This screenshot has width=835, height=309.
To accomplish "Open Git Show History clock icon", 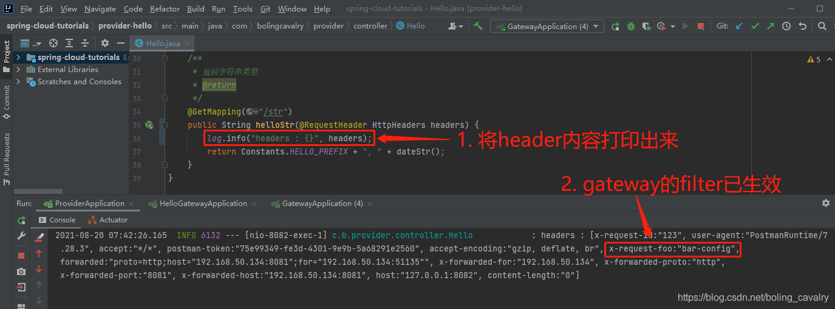I will pyautogui.click(x=786, y=26).
